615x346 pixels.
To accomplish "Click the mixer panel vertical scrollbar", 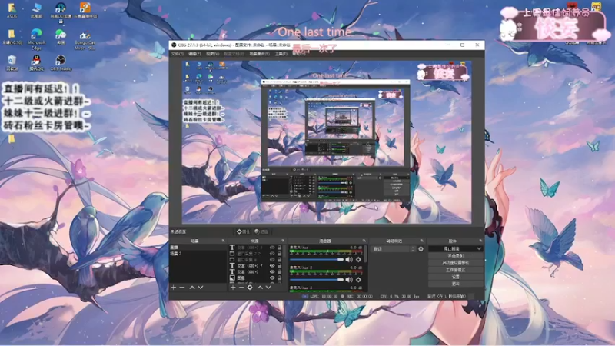I will (x=366, y=255).
